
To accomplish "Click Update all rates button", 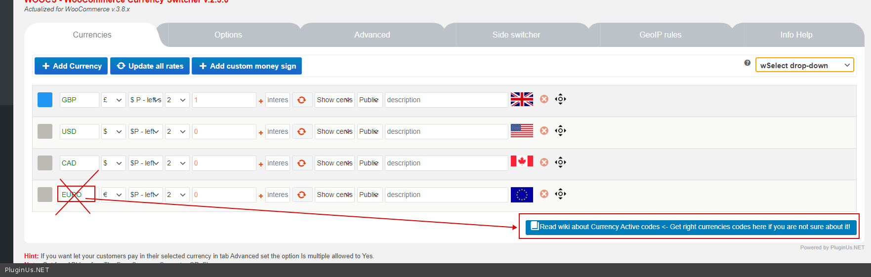I will coord(150,66).
